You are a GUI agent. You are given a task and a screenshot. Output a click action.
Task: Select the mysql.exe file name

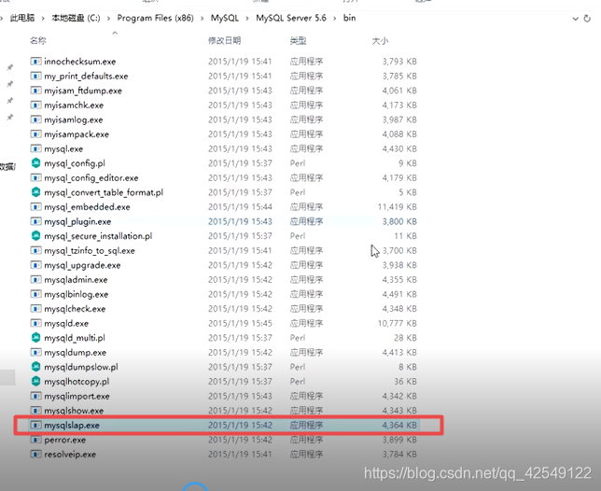tap(63, 148)
